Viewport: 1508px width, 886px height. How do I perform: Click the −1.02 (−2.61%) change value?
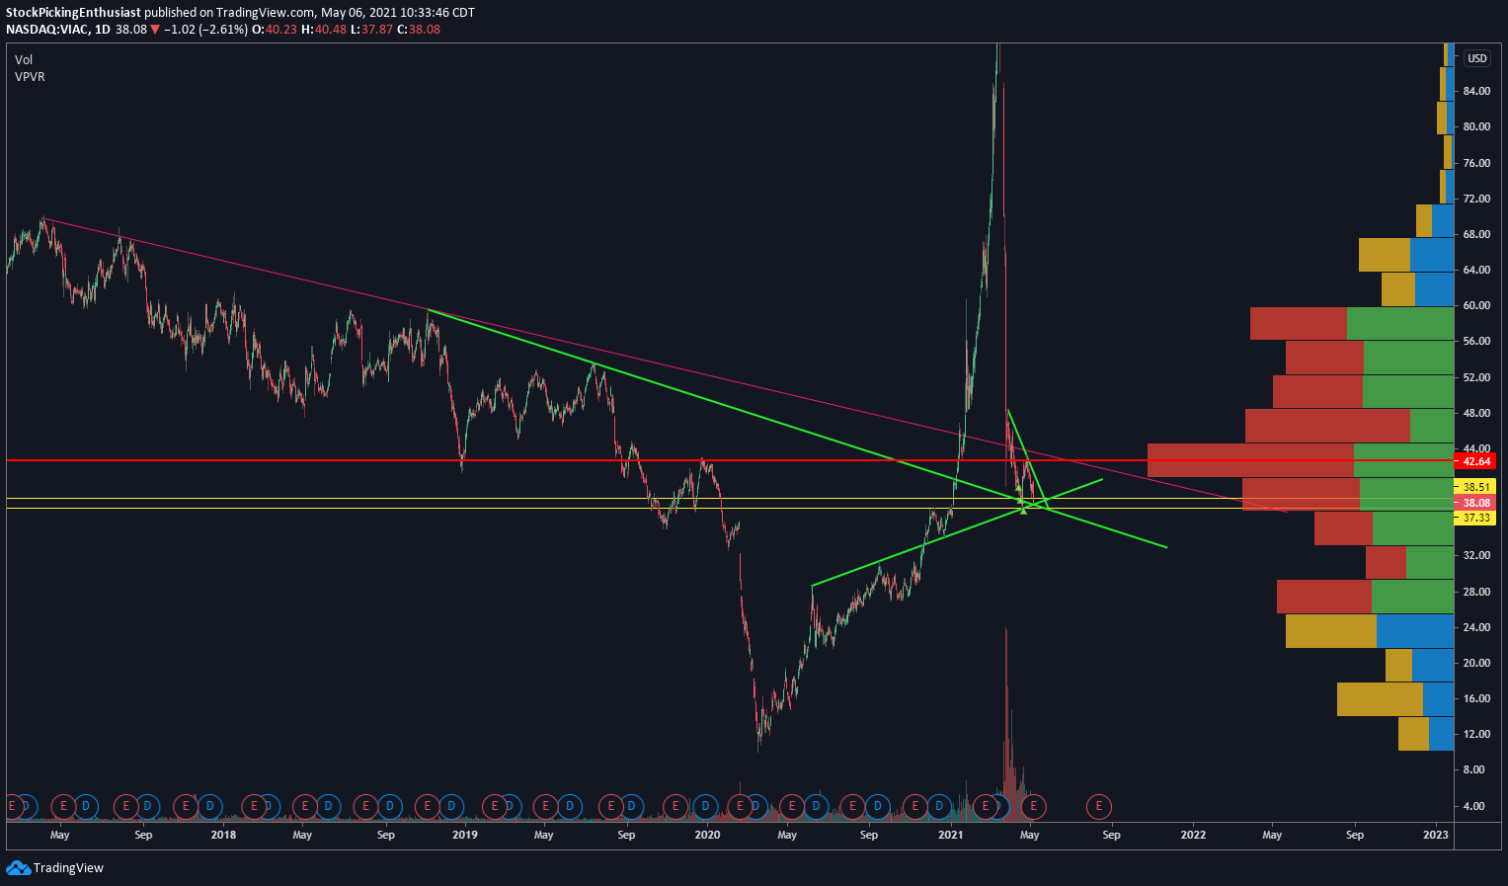pyautogui.click(x=205, y=30)
